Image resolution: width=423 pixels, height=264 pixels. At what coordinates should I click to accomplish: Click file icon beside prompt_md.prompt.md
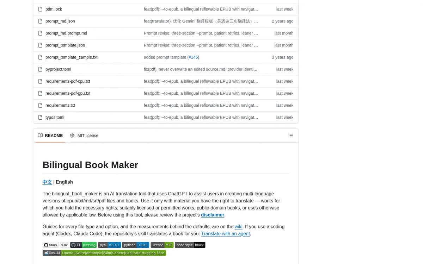40,33
